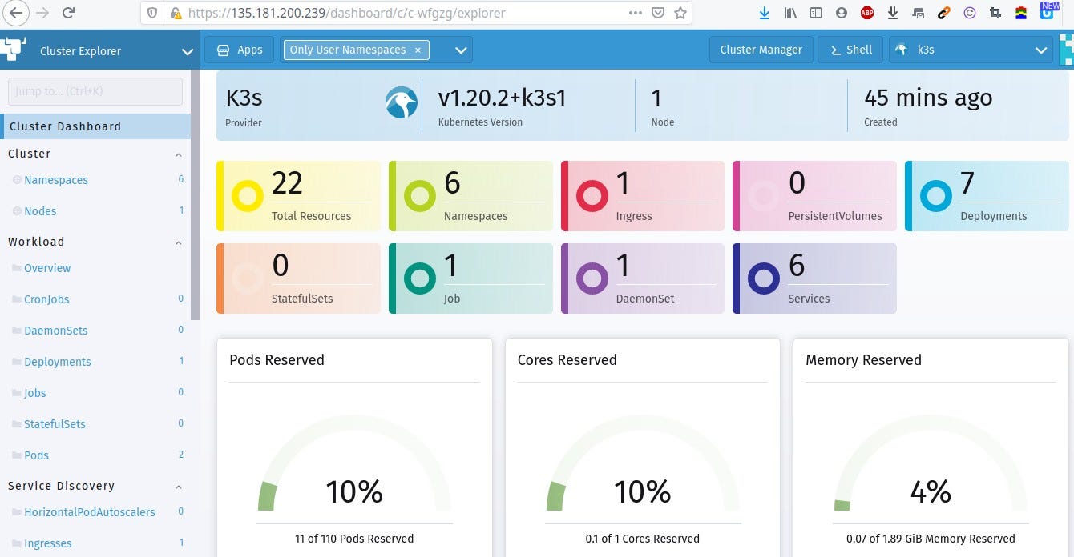Click the orange chain link extension

point(944,13)
